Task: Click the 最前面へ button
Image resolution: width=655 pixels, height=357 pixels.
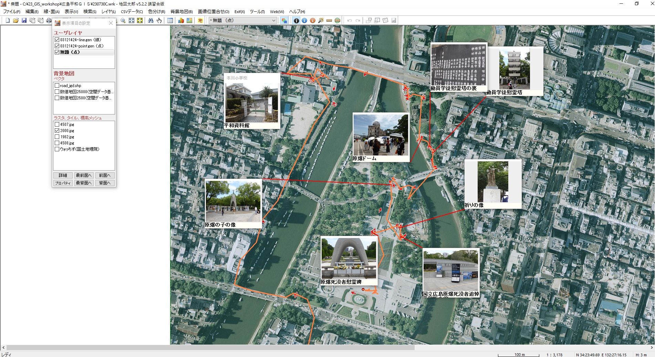Action: click(x=84, y=175)
